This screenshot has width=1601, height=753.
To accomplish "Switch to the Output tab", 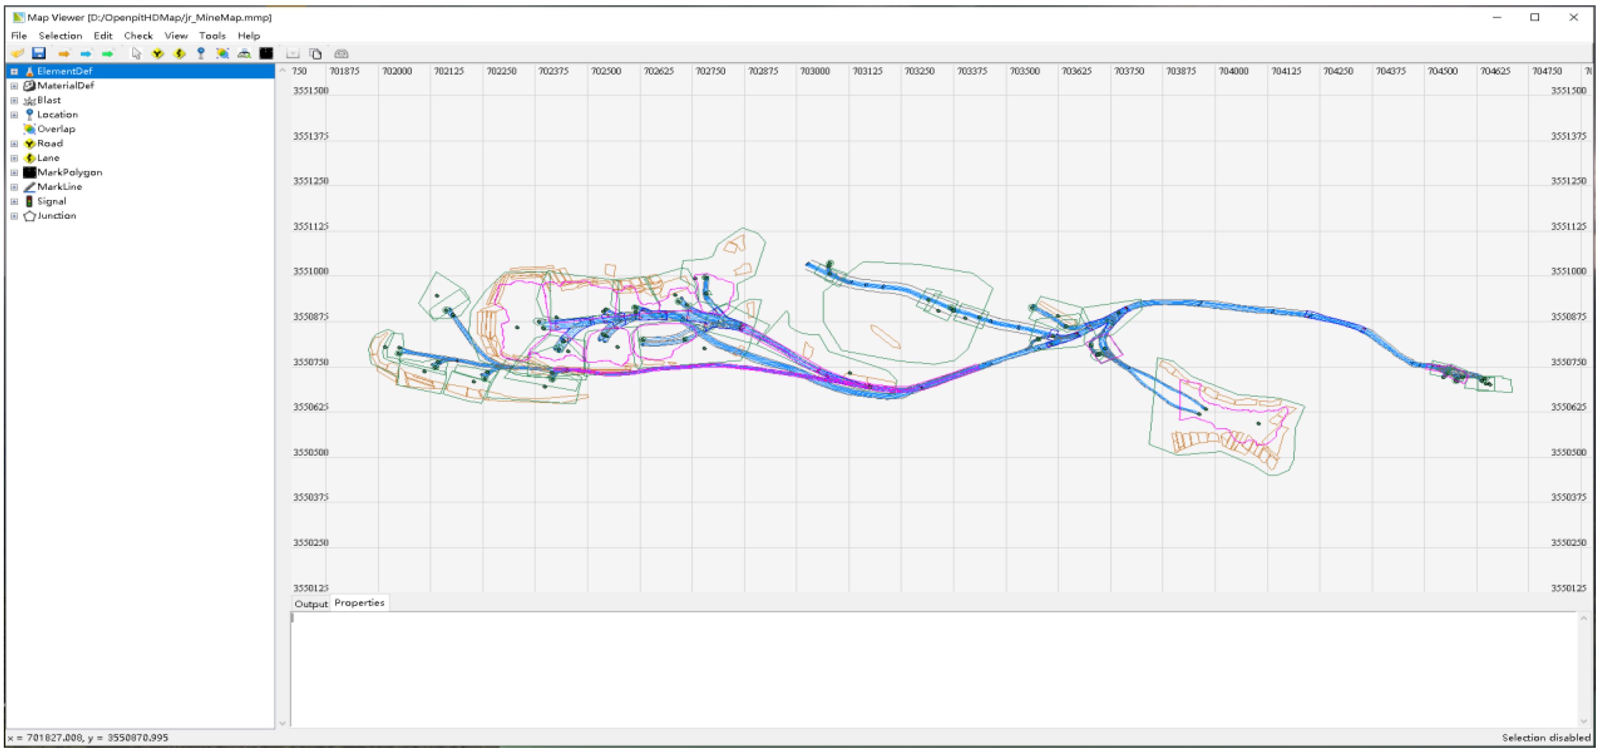I will coord(311,603).
